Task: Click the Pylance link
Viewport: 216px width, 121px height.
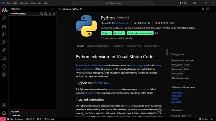Action: (128, 106)
